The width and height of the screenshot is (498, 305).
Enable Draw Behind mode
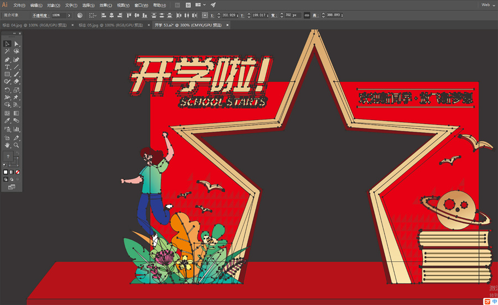(12, 180)
